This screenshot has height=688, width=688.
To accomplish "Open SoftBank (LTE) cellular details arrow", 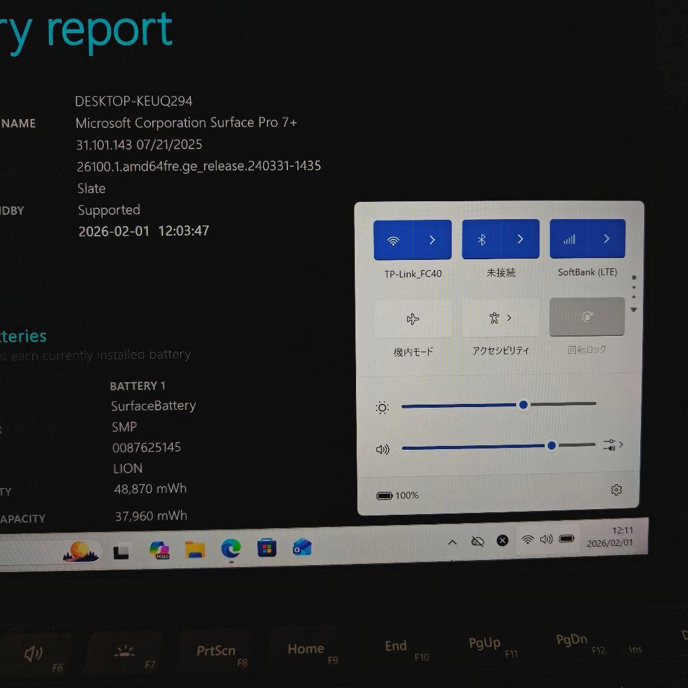I will (606, 238).
